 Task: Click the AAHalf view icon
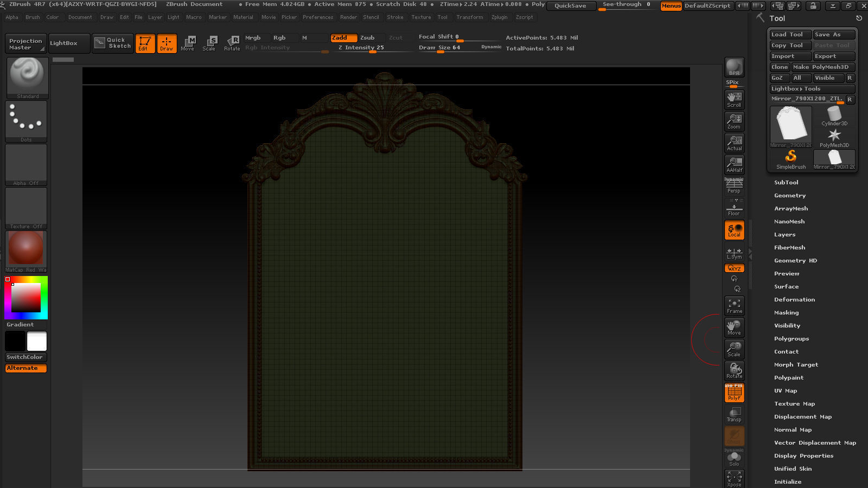734,164
